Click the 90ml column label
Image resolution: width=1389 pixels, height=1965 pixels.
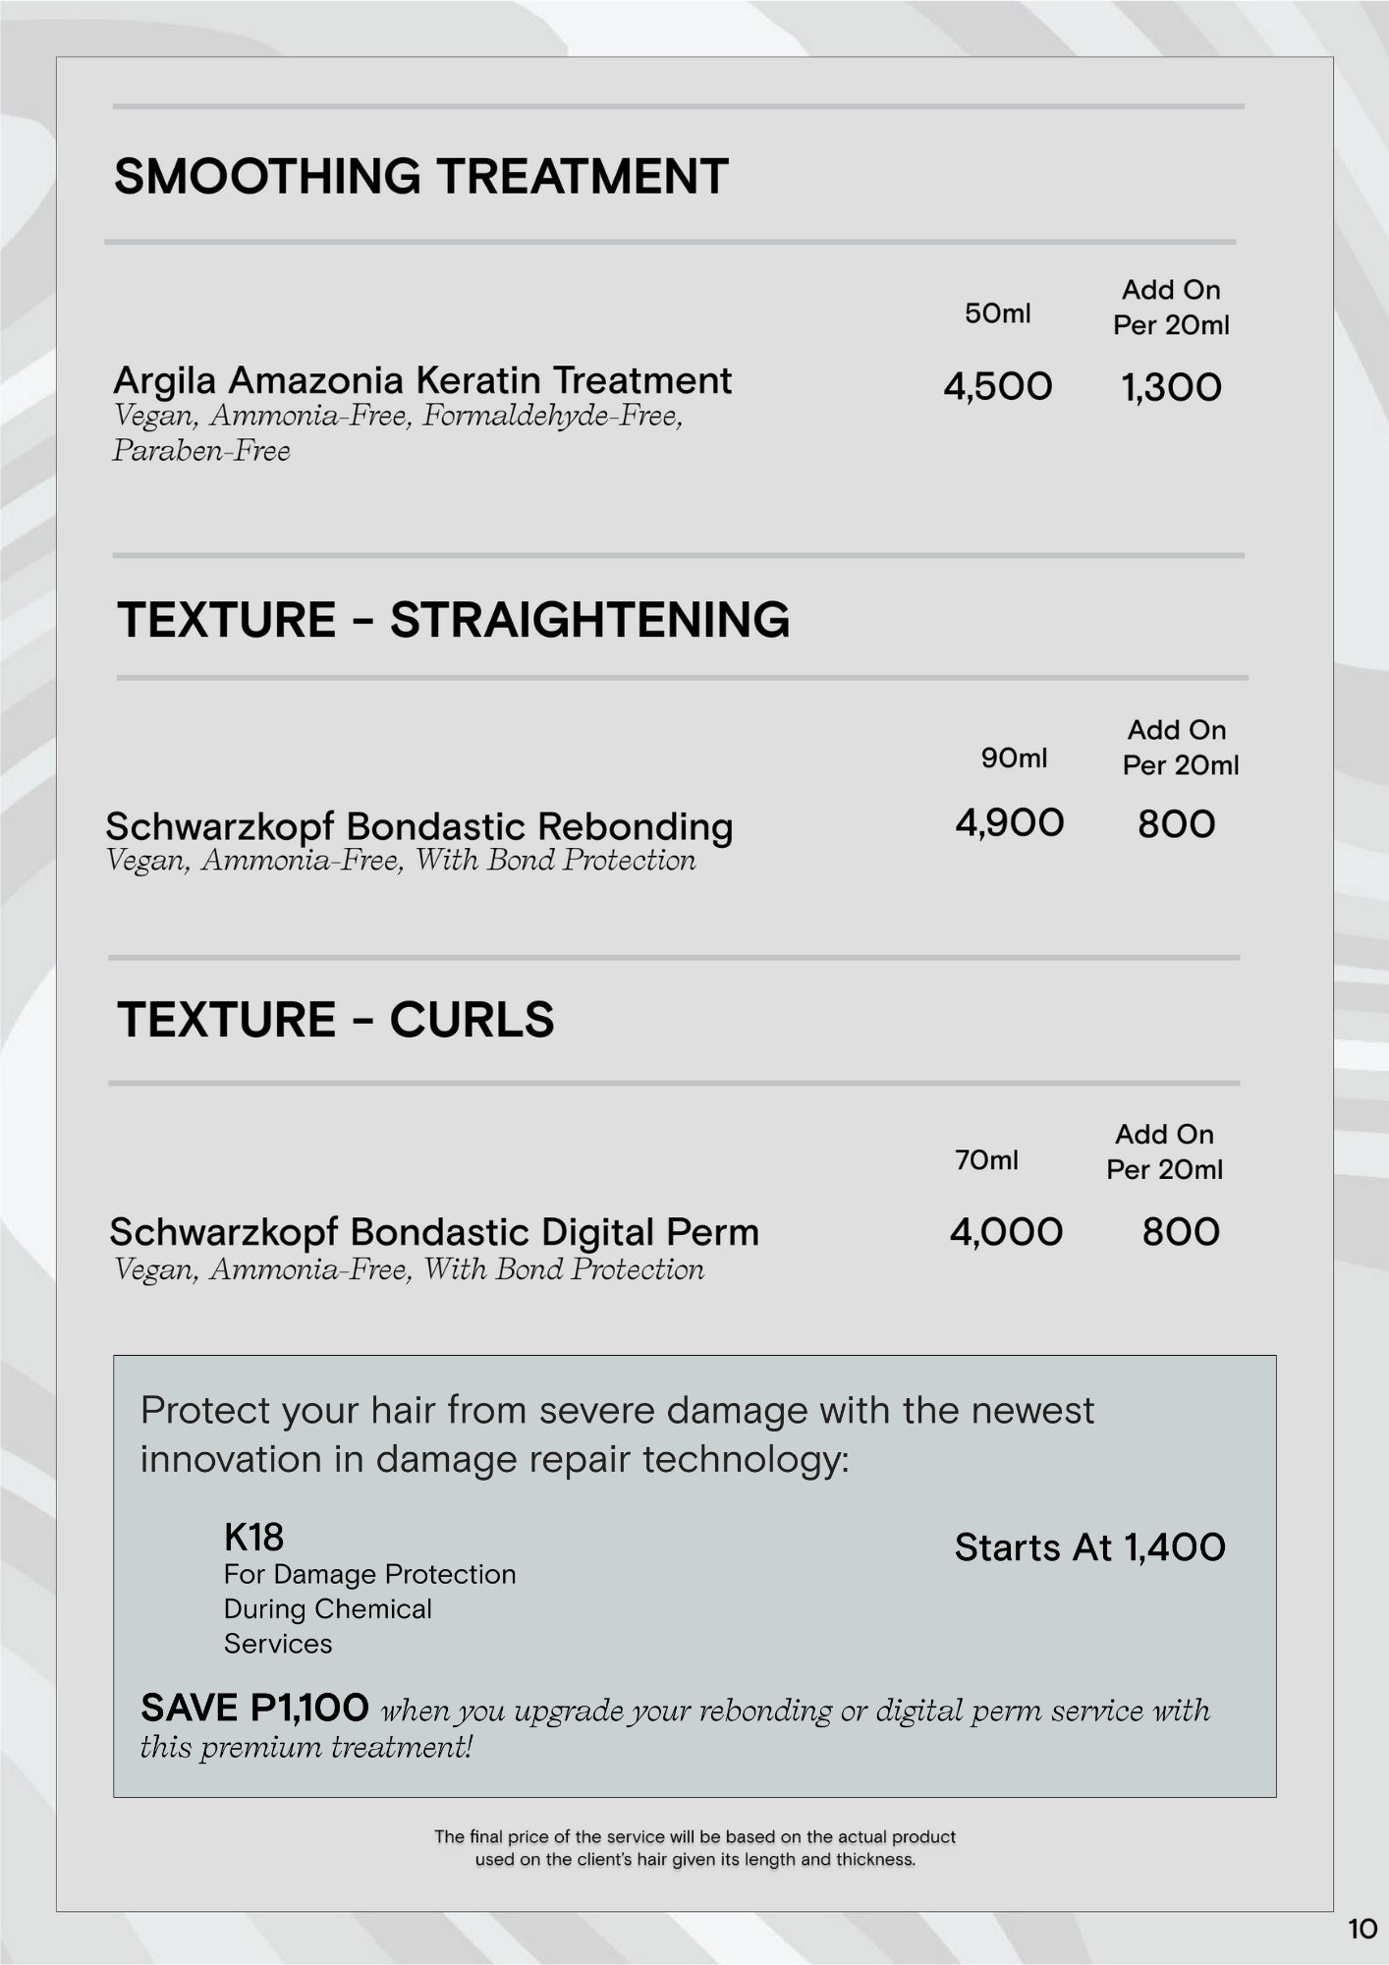pyautogui.click(x=1014, y=758)
